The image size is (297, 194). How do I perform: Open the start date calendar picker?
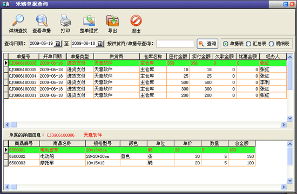[58, 44]
